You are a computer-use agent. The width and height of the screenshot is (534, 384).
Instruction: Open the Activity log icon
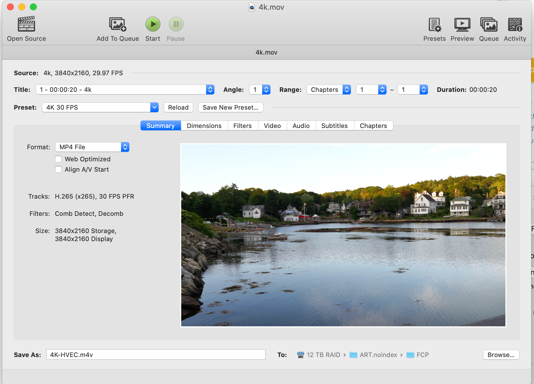(x=515, y=25)
